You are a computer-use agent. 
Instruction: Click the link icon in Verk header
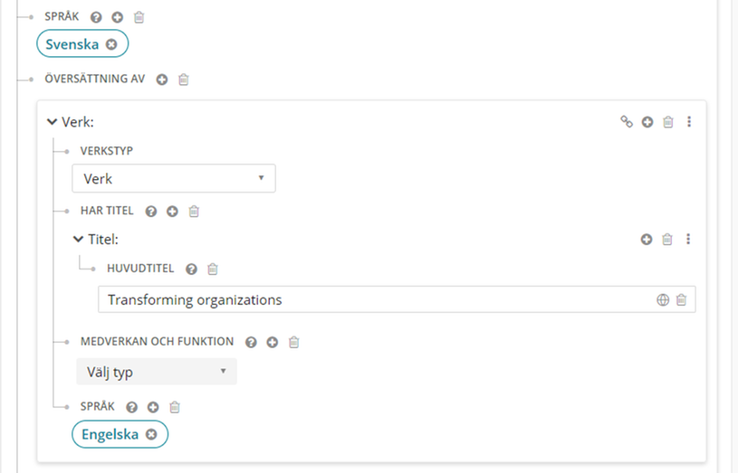pos(626,122)
